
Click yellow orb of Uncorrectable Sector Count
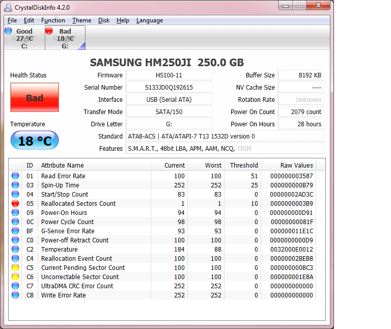(x=15, y=277)
